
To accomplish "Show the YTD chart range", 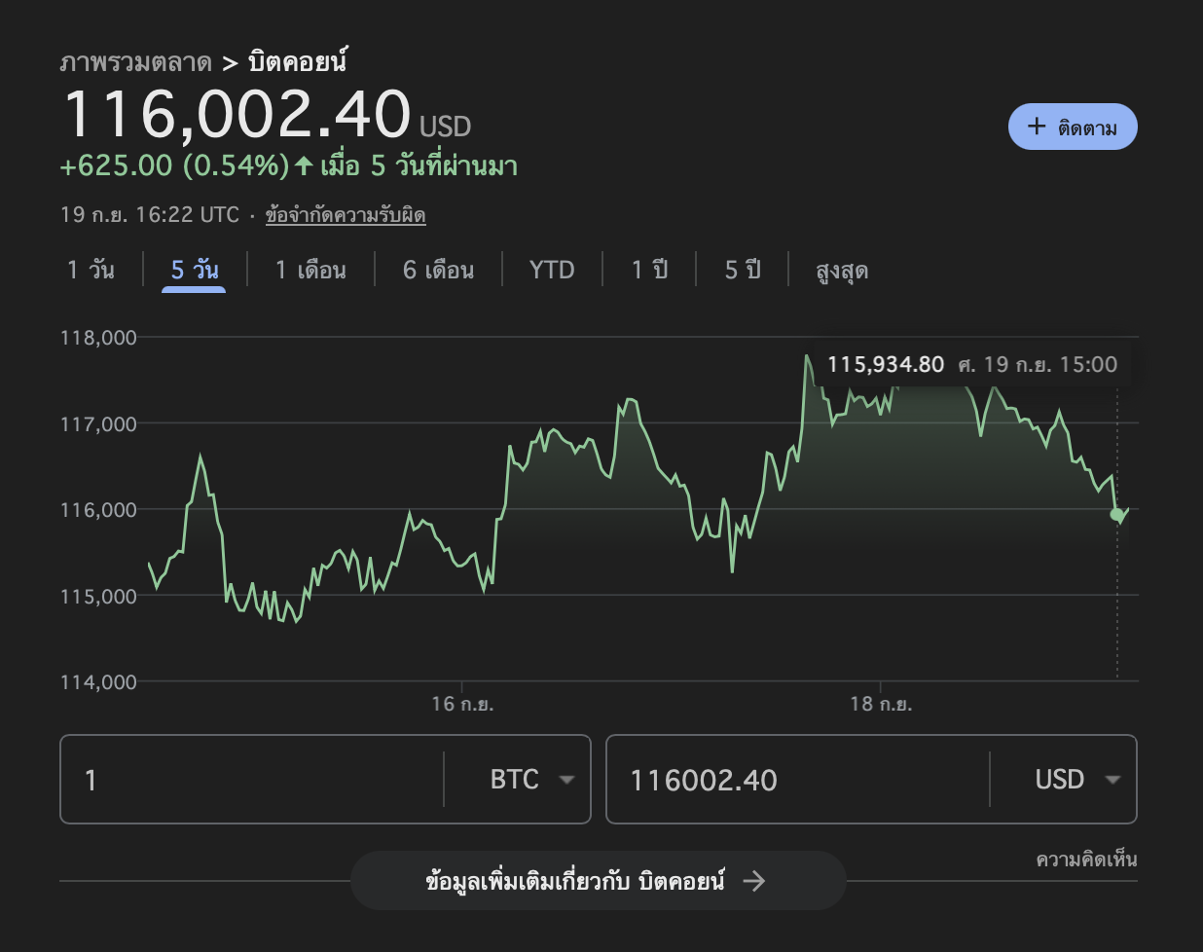I will 552,270.
